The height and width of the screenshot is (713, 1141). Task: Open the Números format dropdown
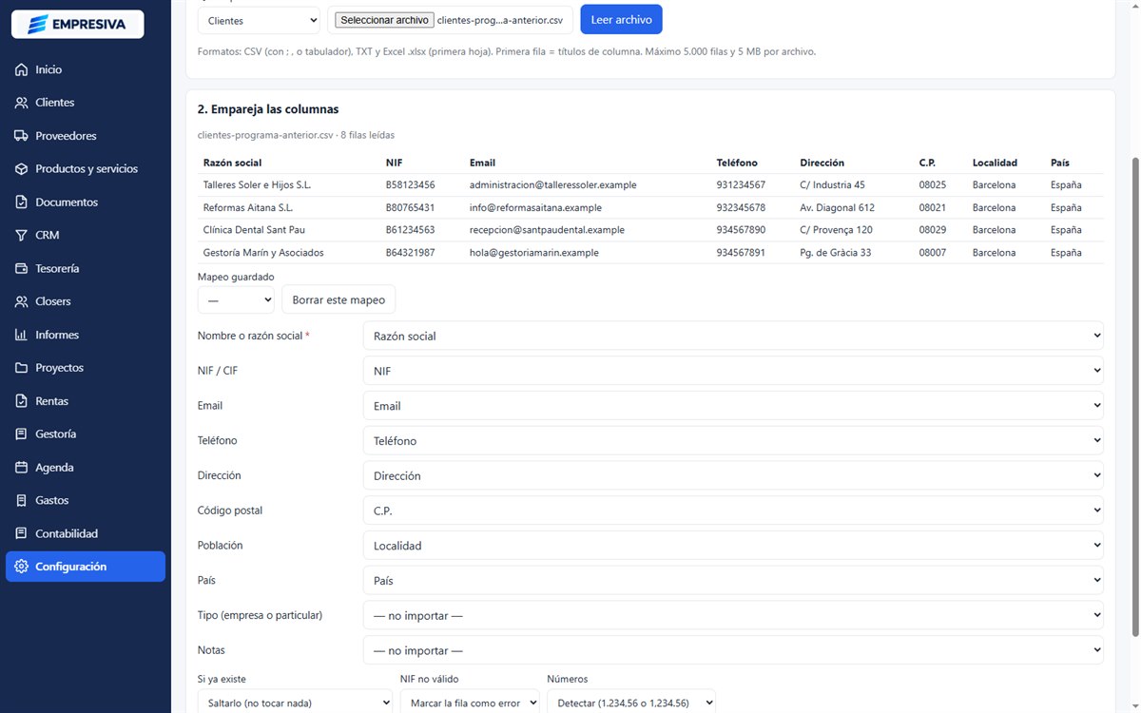click(x=631, y=702)
